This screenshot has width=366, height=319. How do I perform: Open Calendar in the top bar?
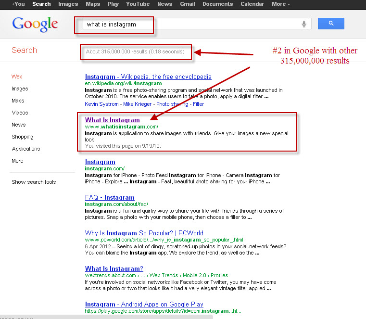[x=252, y=4]
